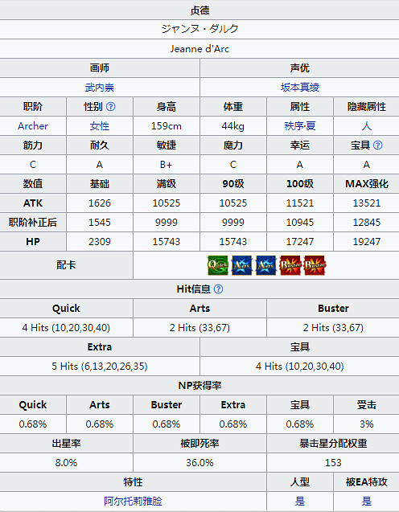Click the base HP value 2309

point(100,241)
